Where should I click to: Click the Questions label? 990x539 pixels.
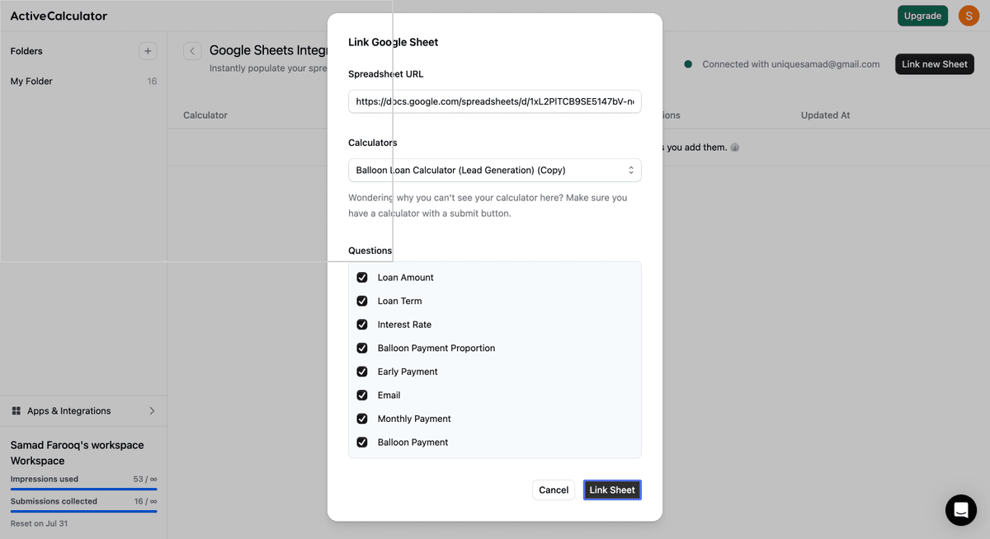click(370, 251)
